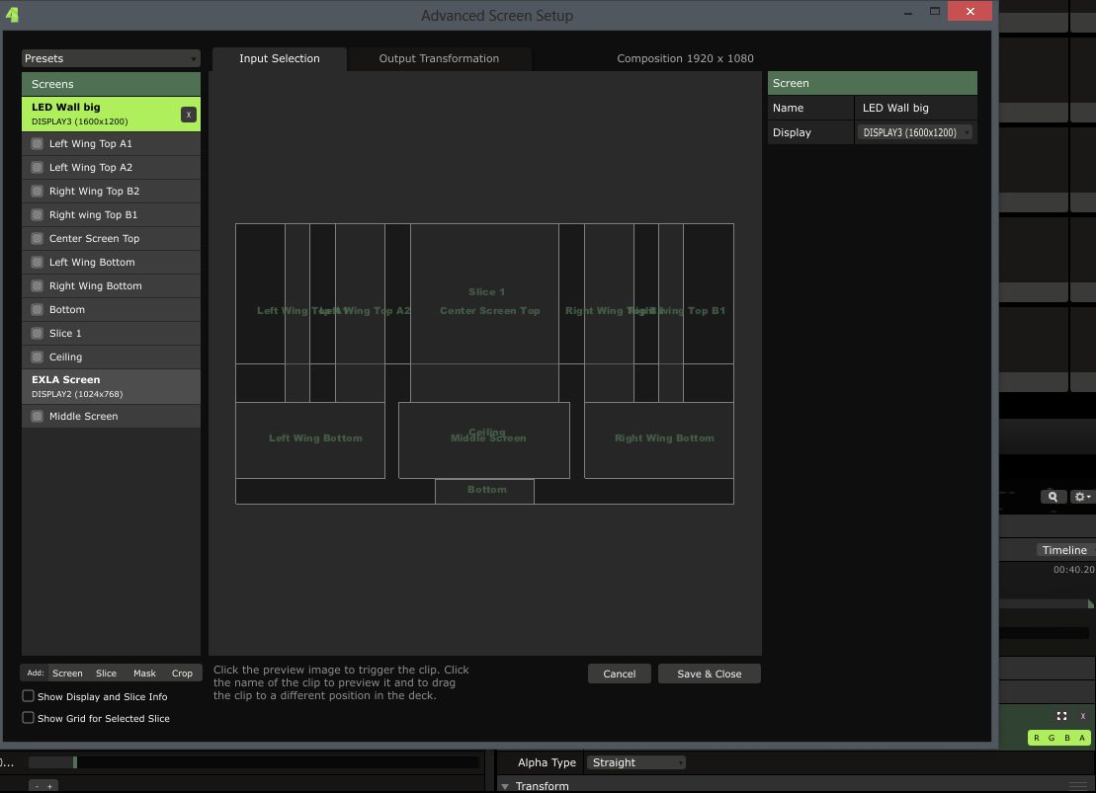Select the Left Wing Top A1 slice icon

tap(38, 144)
